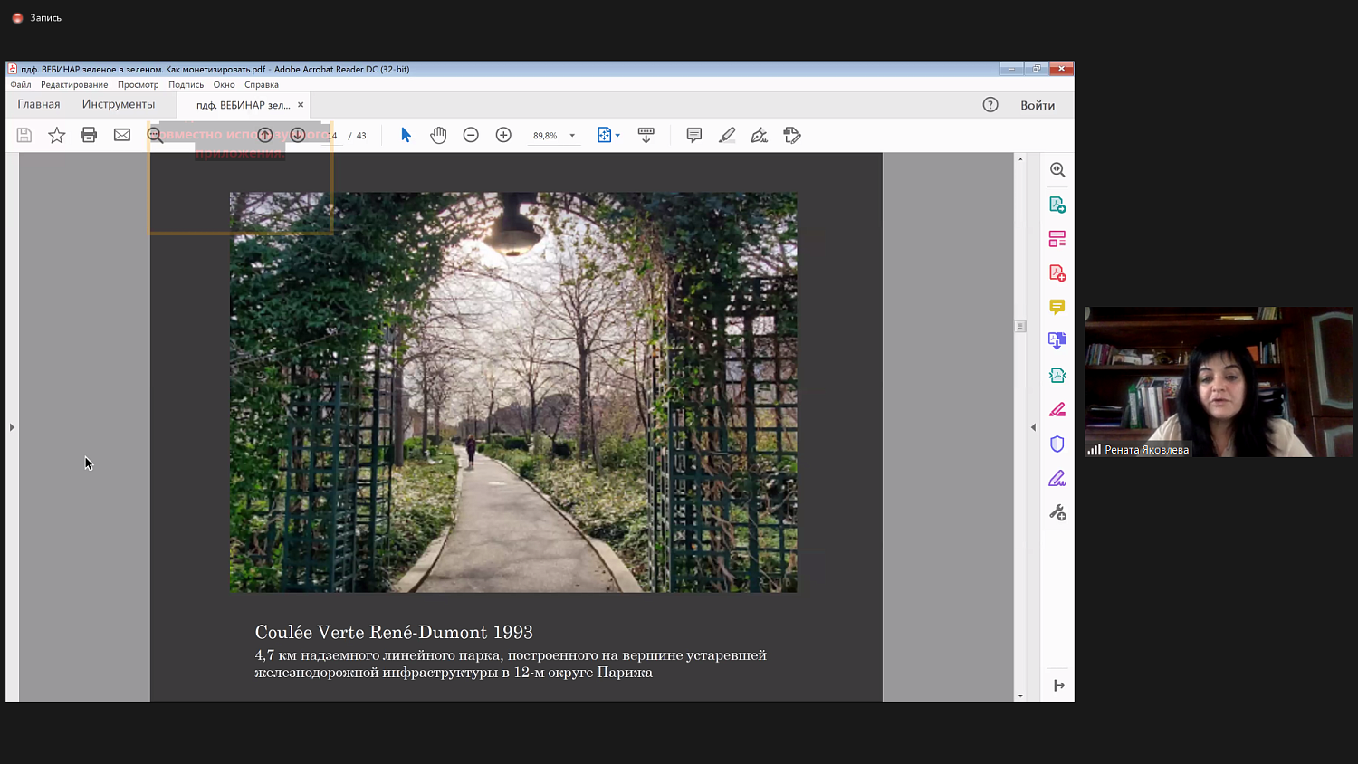Open the Protect shield tool in the right panel
The height and width of the screenshot is (764, 1358).
(1057, 444)
